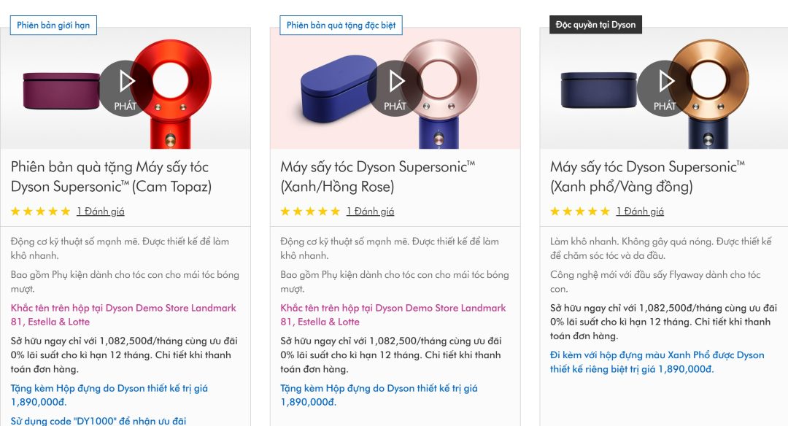Screen dimensions: 788x426
Task: Open 1 Đánh giá review link for Xanh/Hồng Rose
Action: tap(371, 212)
